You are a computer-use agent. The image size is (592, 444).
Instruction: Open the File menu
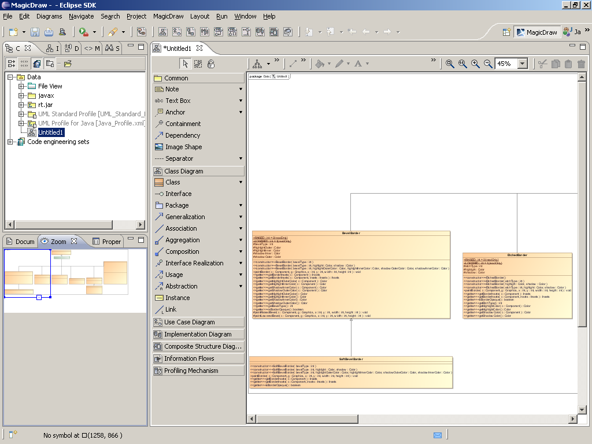click(8, 16)
